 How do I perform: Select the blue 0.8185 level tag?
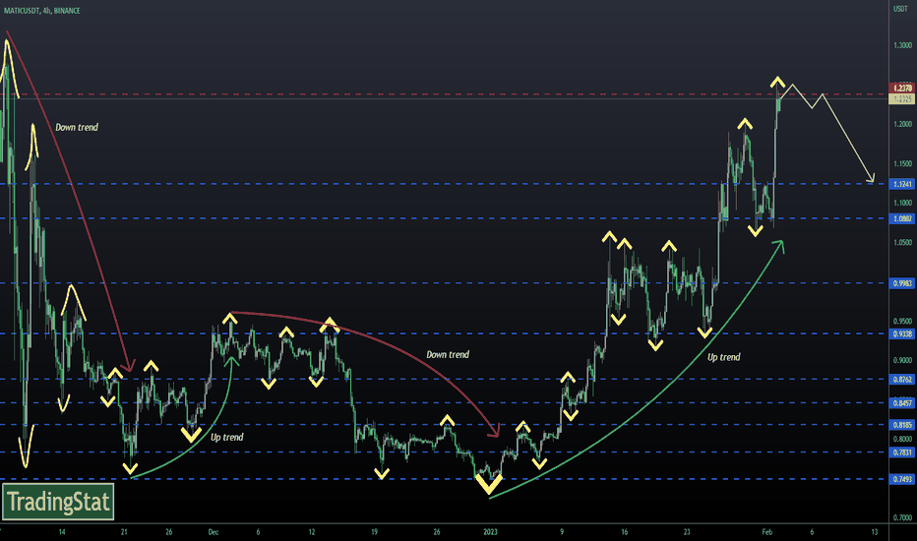pos(901,425)
